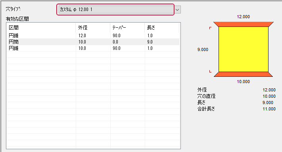This screenshot has height=152, width=282.
Task: Click the bottom orange cone section in preview
Action: [x=244, y=74]
